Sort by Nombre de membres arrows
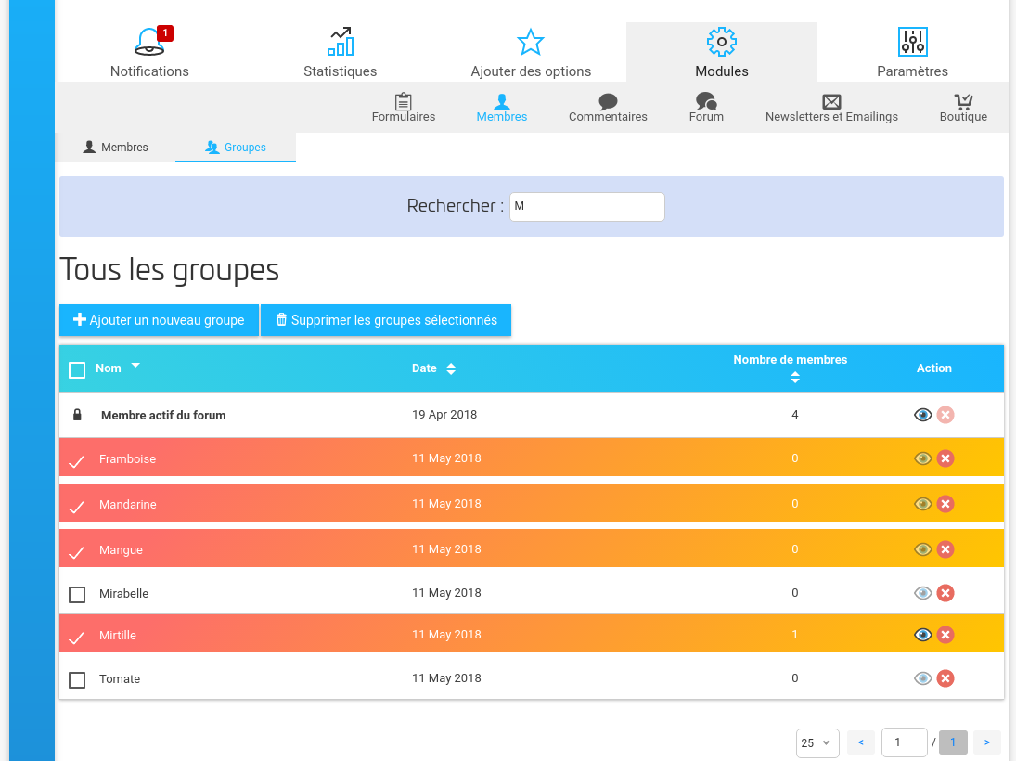This screenshot has height=761, width=1016. 794,378
